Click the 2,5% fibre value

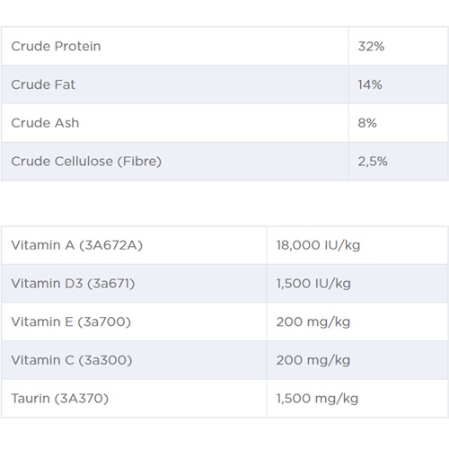tap(373, 162)
